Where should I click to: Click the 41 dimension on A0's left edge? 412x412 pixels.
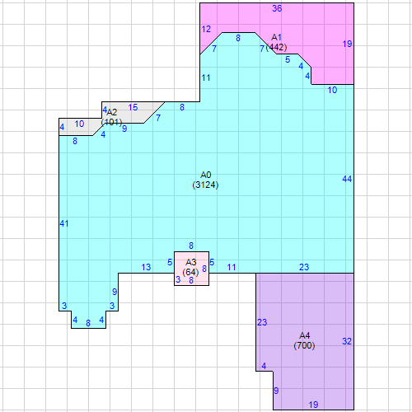point(64,223)
